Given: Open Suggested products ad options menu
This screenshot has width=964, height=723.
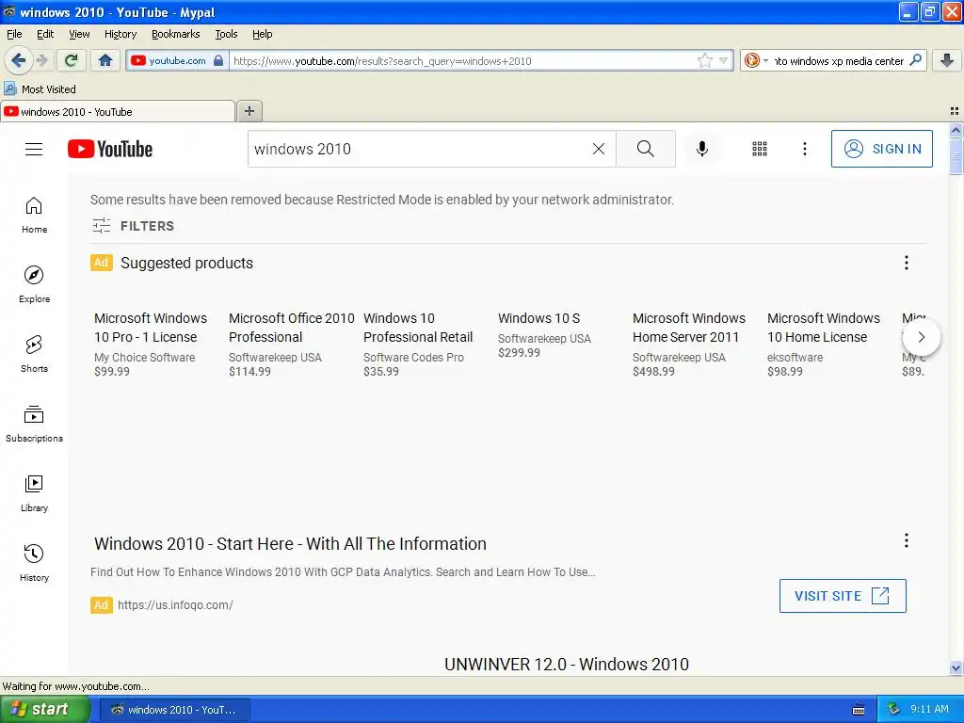Looking at the screenshot, I should [x=906, y=264].
